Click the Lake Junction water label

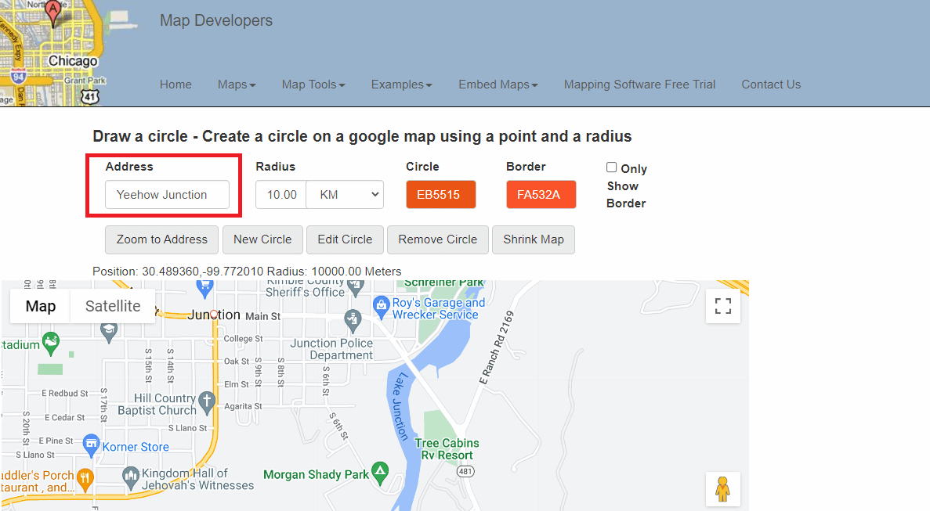400,407
